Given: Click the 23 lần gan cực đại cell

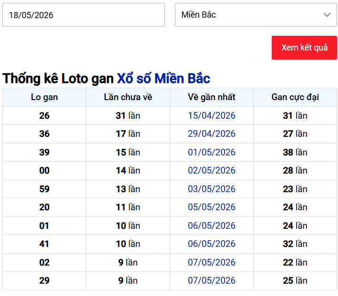Looking at the screenshot, I should point(295,189).
